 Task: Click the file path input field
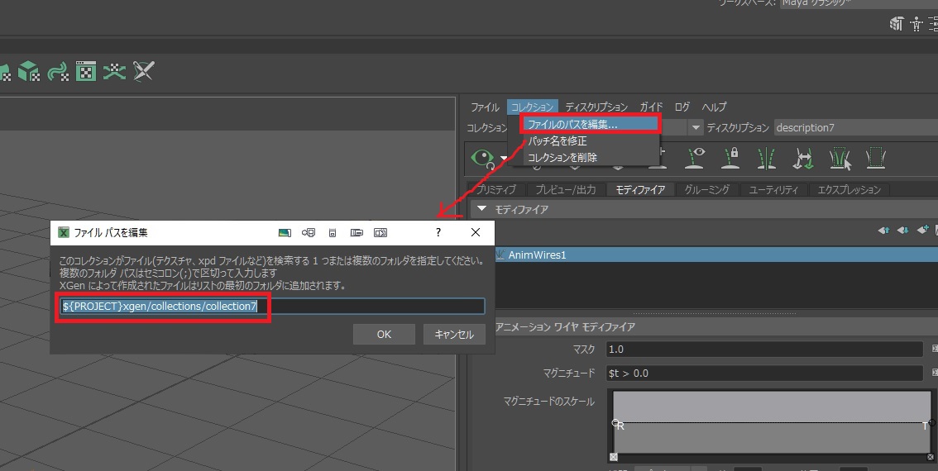pyautogui.click(x=272, y=306)
